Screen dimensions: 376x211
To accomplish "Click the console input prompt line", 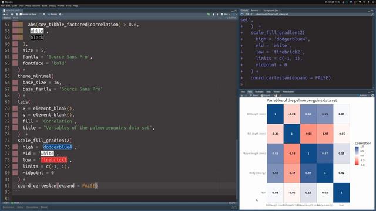I will coord(306,84).
